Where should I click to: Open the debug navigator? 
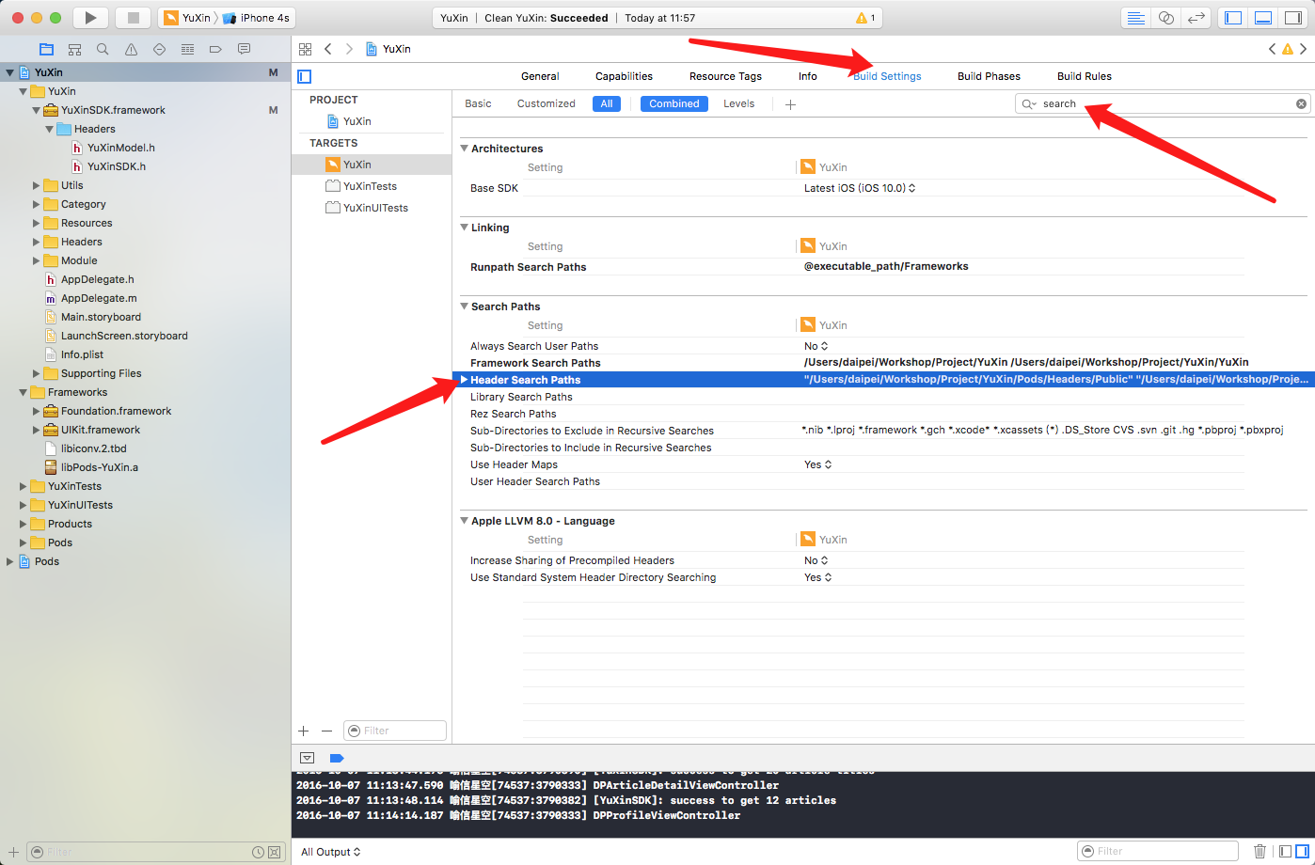(187, 49)
